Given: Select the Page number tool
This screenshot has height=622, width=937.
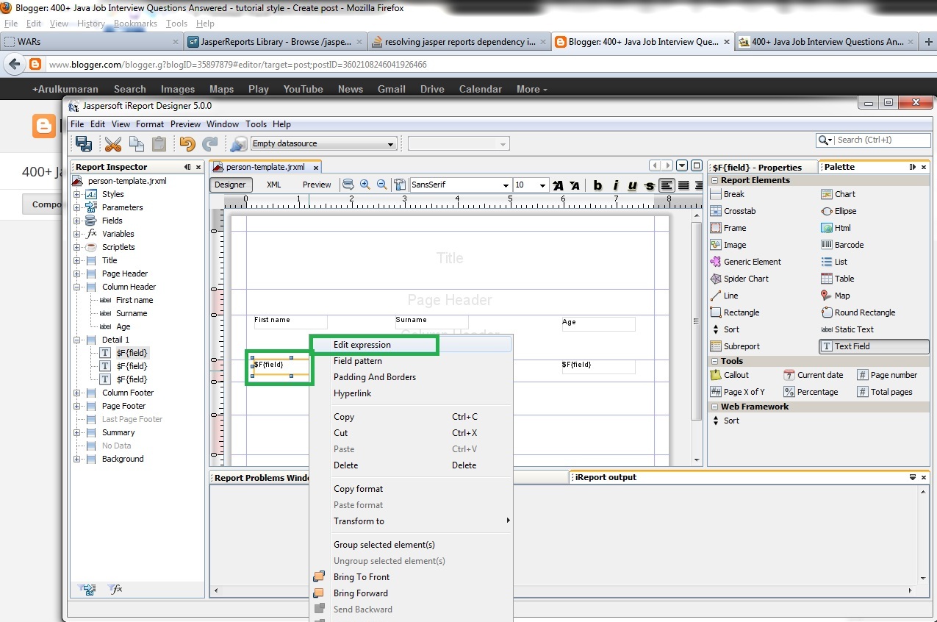Looking at the screenshot, I should coord(887,375).
